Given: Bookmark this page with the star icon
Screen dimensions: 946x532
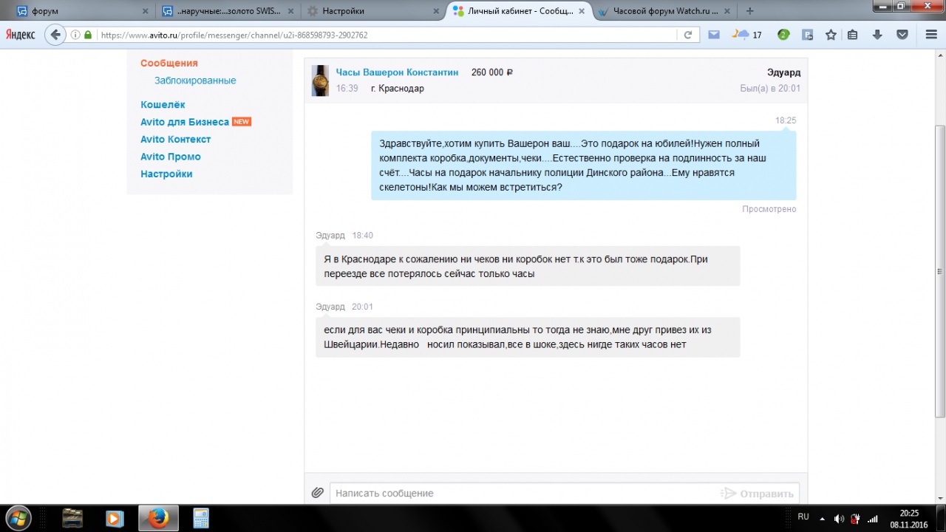Looking at the screenshot, I should point(831,35).
